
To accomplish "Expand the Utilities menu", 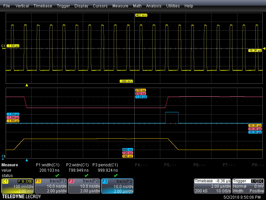I will click(173, 6).
